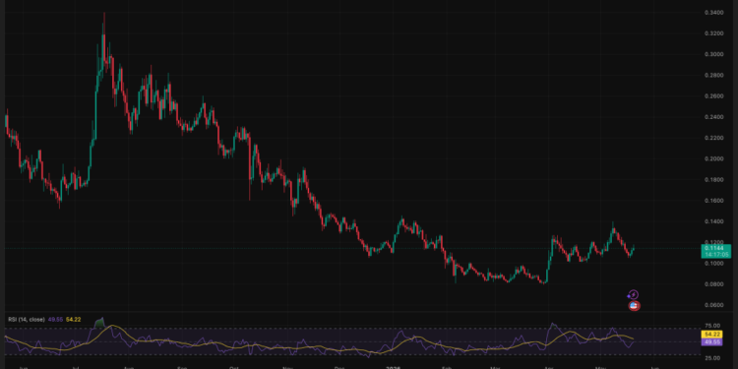This screenshot has height=369, width=738.
Task: Click the purple 49.55 value in RSI legend
Action: click(x=54, y=320)
